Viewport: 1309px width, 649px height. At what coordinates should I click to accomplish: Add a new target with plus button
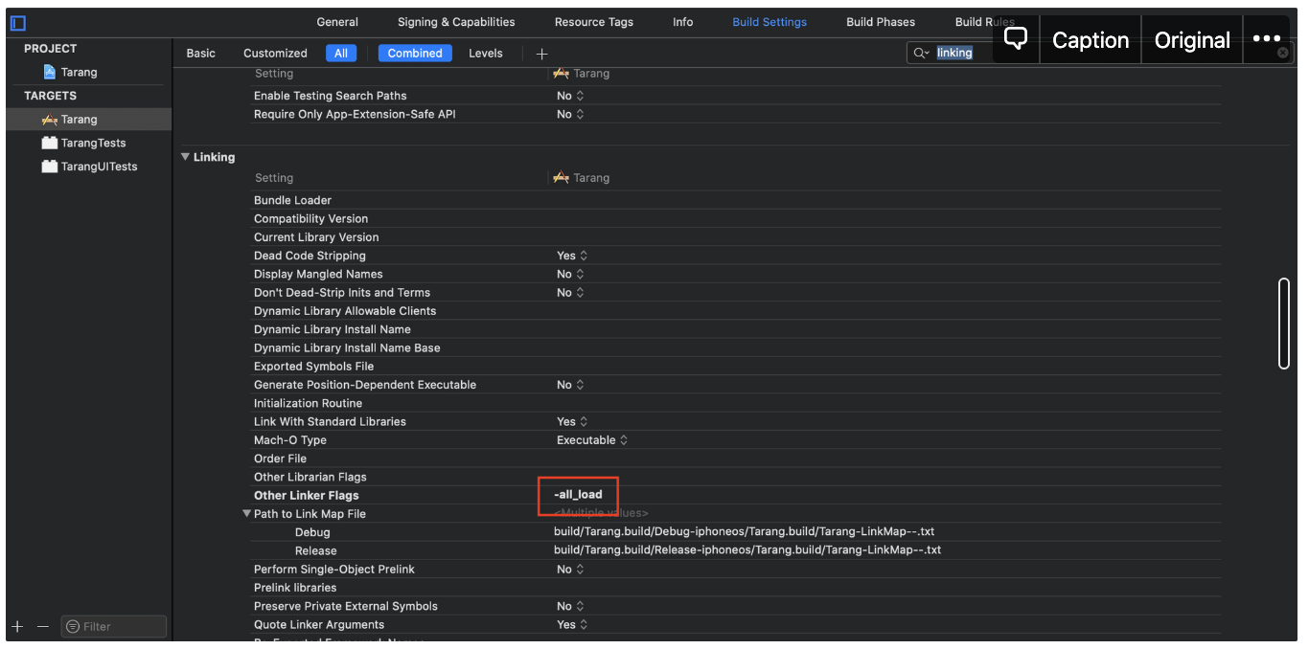pos(17,626)
